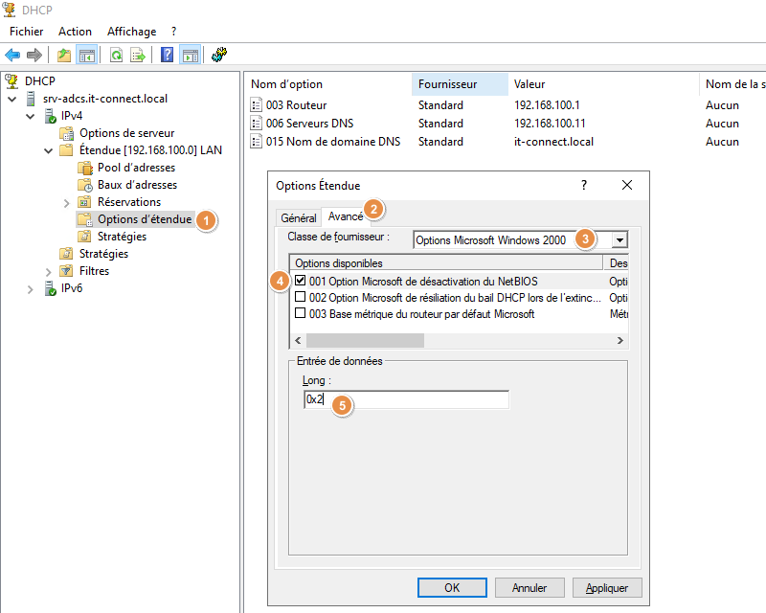Click the Filtres funnel icon

click(x=66, y=271)
